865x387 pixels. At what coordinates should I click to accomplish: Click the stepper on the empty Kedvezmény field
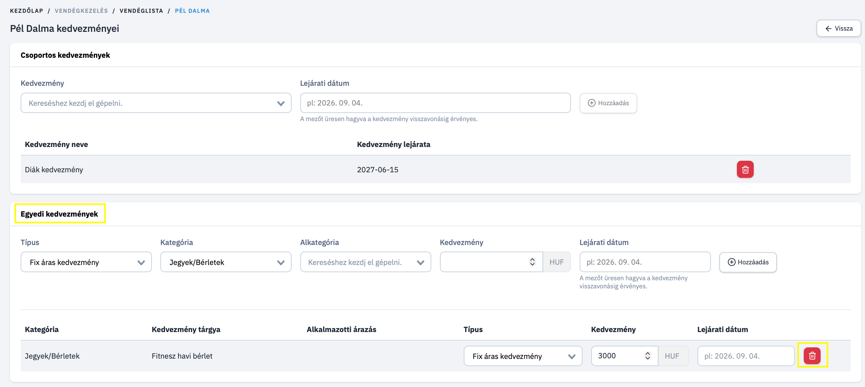point(532,262)
